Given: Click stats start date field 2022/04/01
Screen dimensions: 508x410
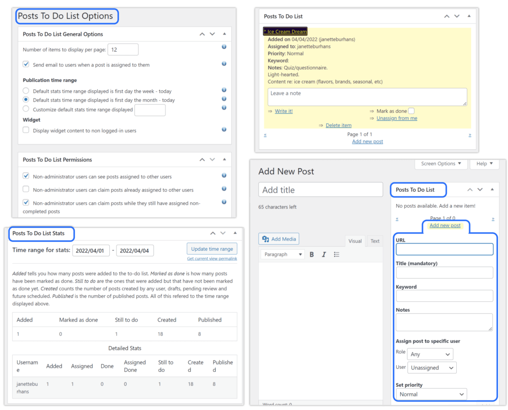Looking at the screenshot, I should (x=91, y=251).
